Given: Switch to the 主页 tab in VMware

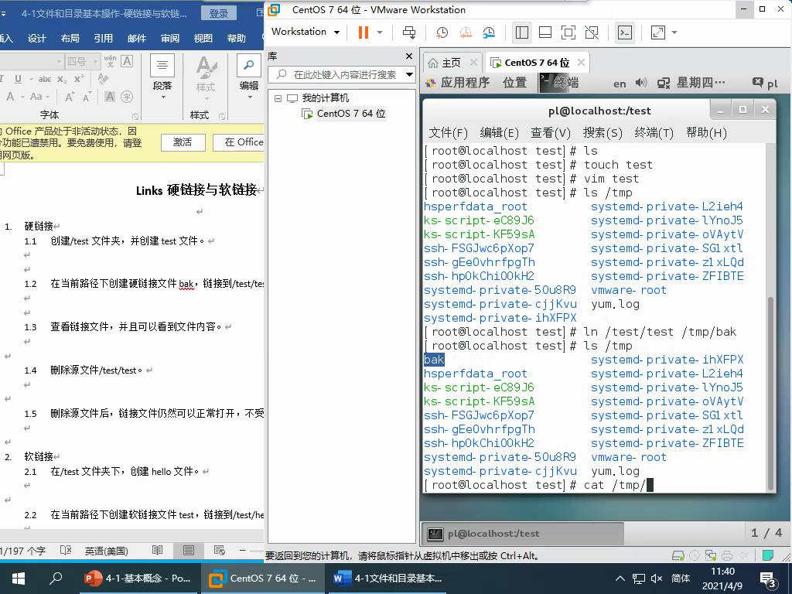Looking at the screenshot, I should click(x=451, y=62).
